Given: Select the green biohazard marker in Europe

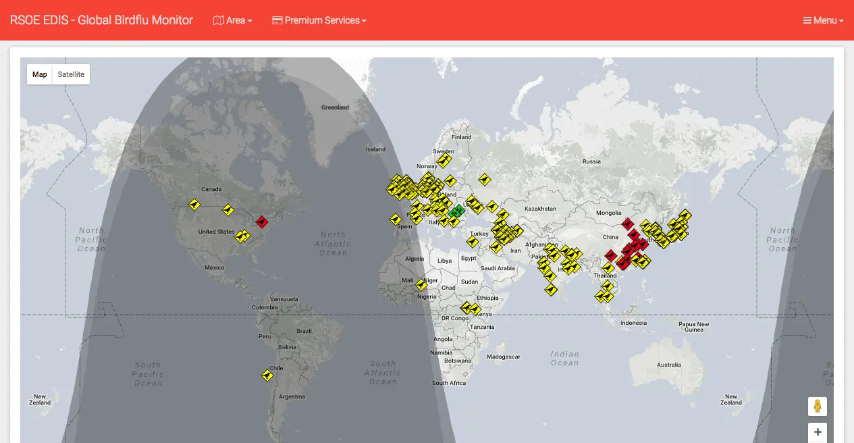Looking at the screenshot, I should [458, 211].
